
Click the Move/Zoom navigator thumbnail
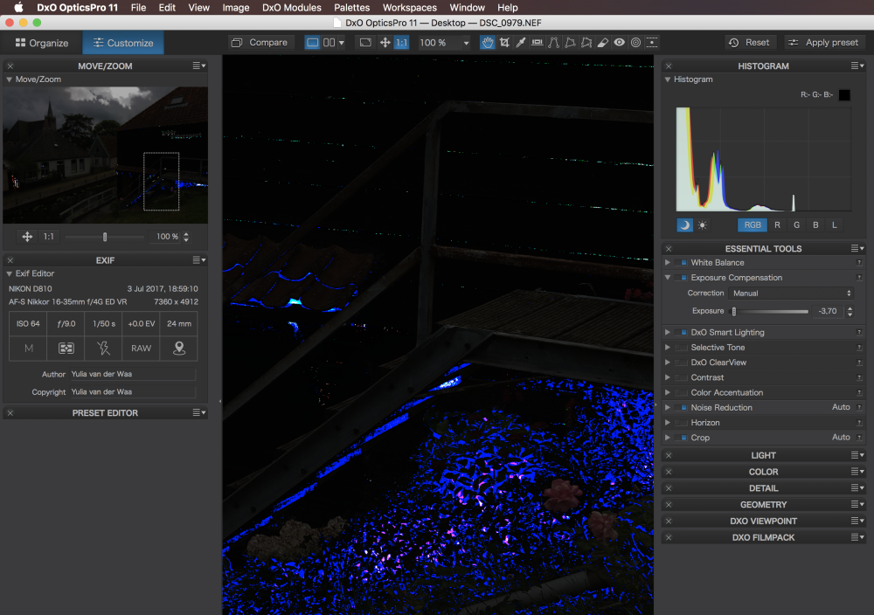[x=106, y=155]
